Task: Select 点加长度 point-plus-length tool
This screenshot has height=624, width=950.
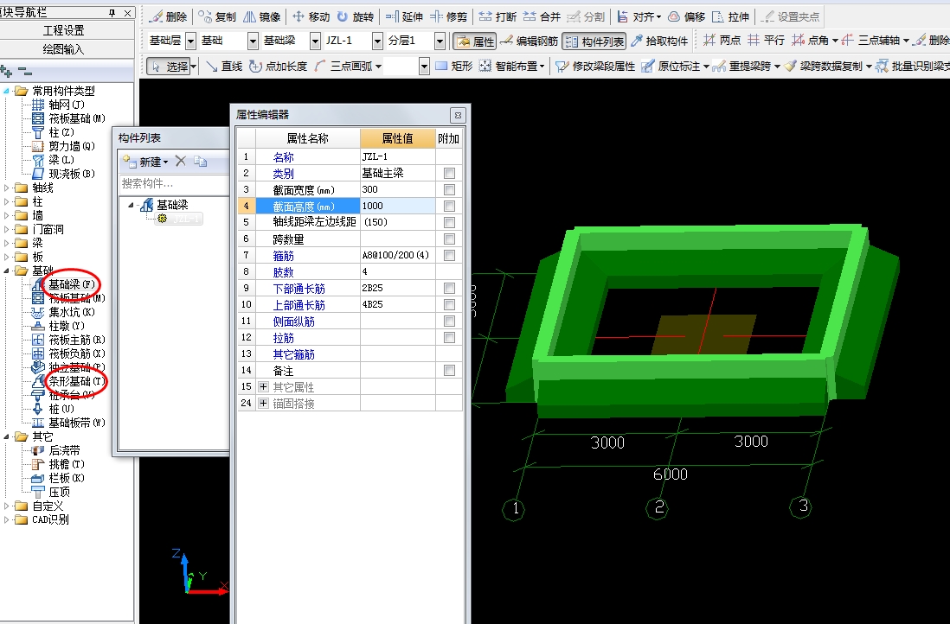Action: (x=278, y=66)
